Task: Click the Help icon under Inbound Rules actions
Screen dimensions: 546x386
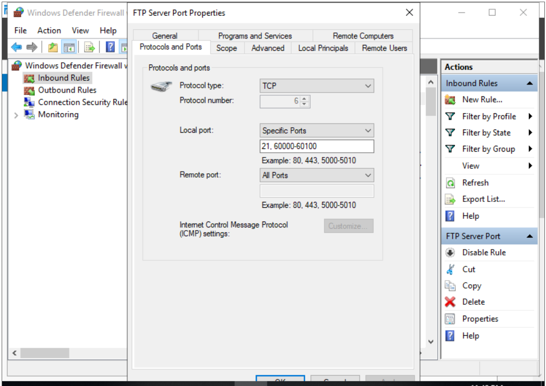Action: tap(450, 216)
